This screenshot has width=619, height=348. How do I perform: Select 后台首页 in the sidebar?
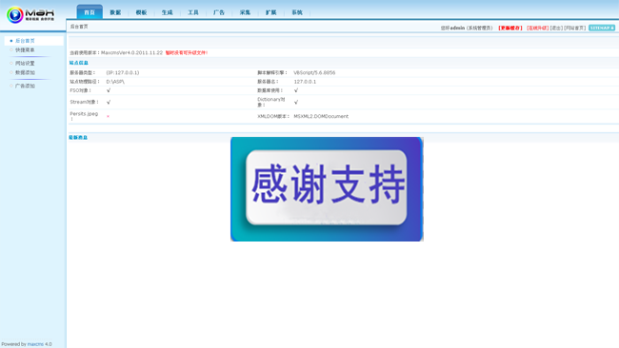pyautogui.click(x=25, y=41)
